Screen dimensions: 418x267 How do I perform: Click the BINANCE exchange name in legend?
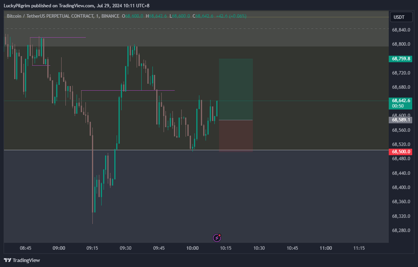(110, 16)
